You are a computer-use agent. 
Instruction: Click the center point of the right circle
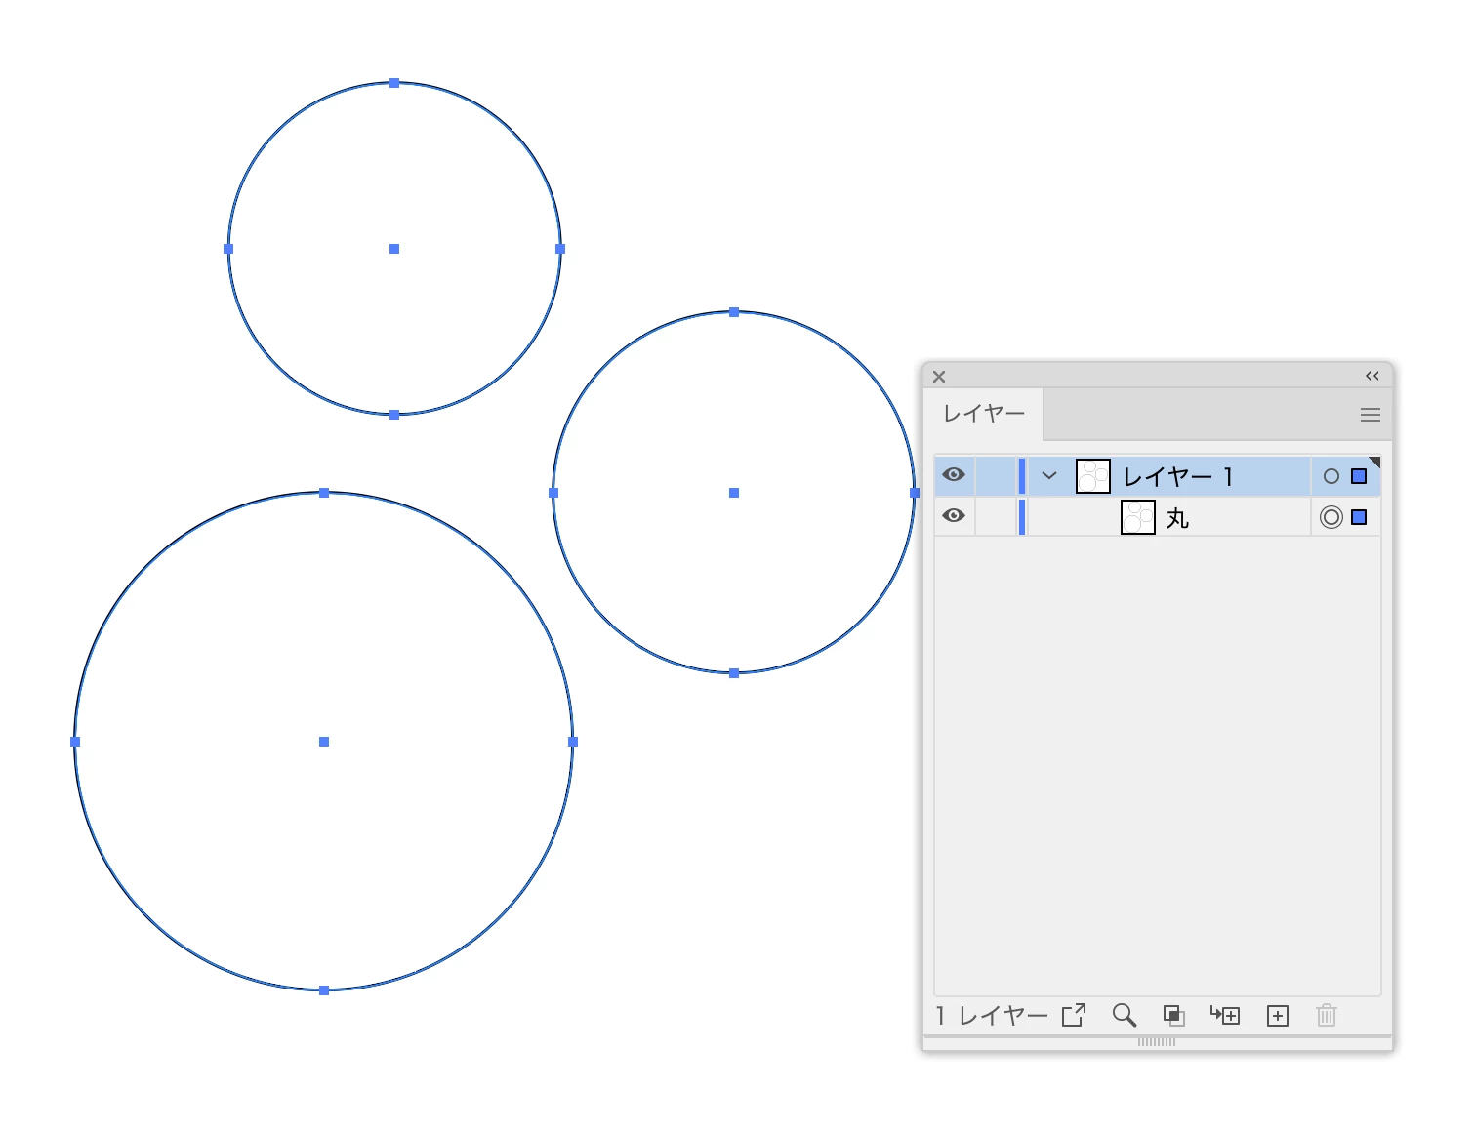point(734,493)
